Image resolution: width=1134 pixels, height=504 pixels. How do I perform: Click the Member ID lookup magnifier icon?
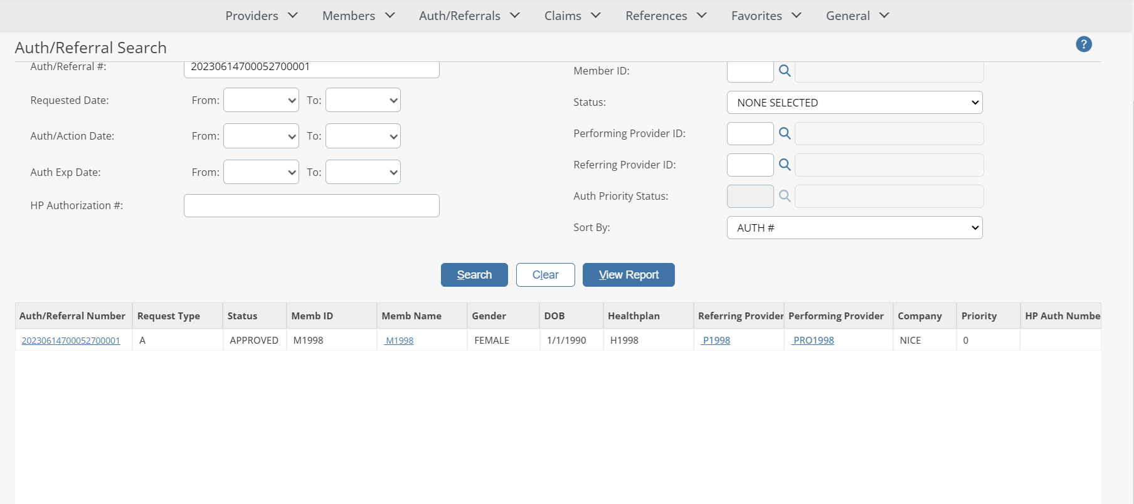[784, 71]
